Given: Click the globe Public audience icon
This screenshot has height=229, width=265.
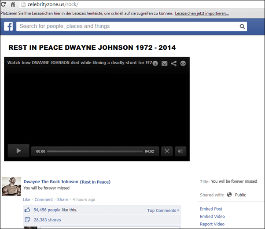Looking at the screenshot, I should [x=229, y=195].
